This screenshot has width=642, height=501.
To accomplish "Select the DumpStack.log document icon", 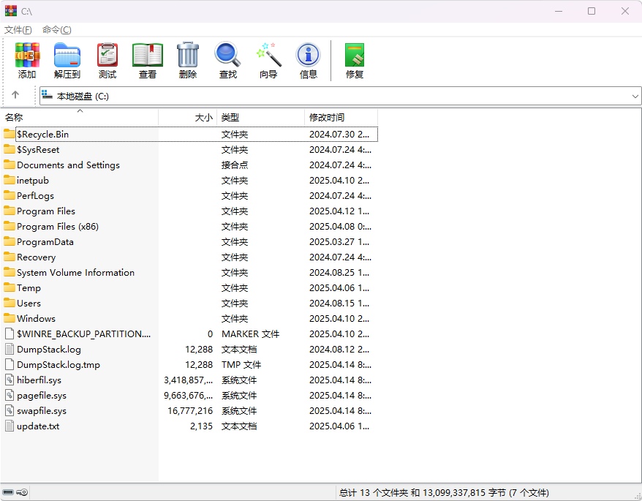I will (10, 349).
